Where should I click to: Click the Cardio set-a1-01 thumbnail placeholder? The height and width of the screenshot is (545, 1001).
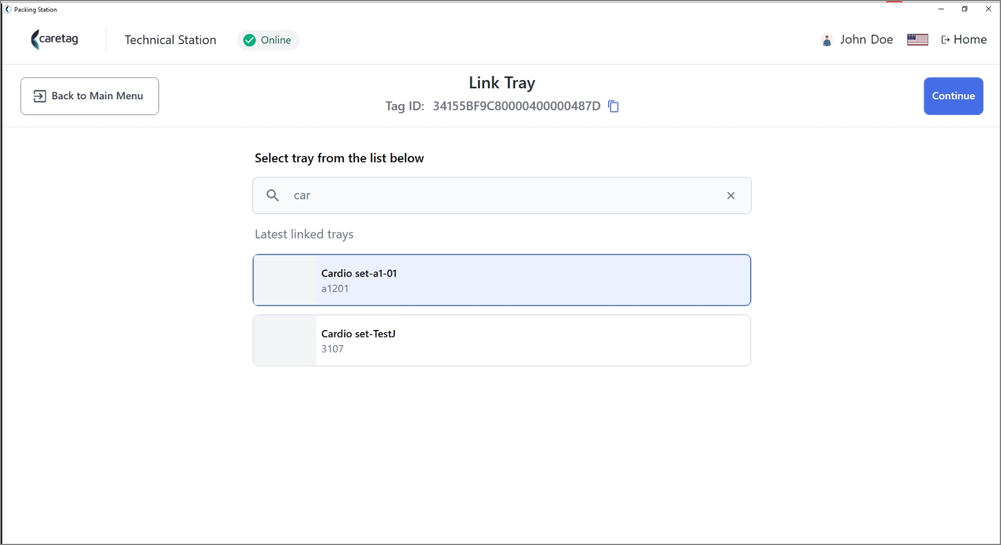(x=285, y=280)
